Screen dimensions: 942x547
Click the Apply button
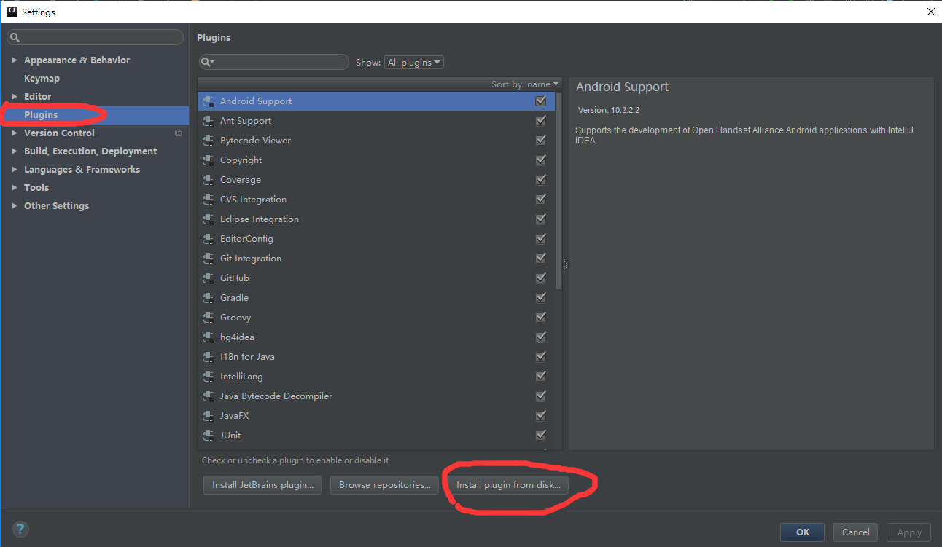coord(909,532)
